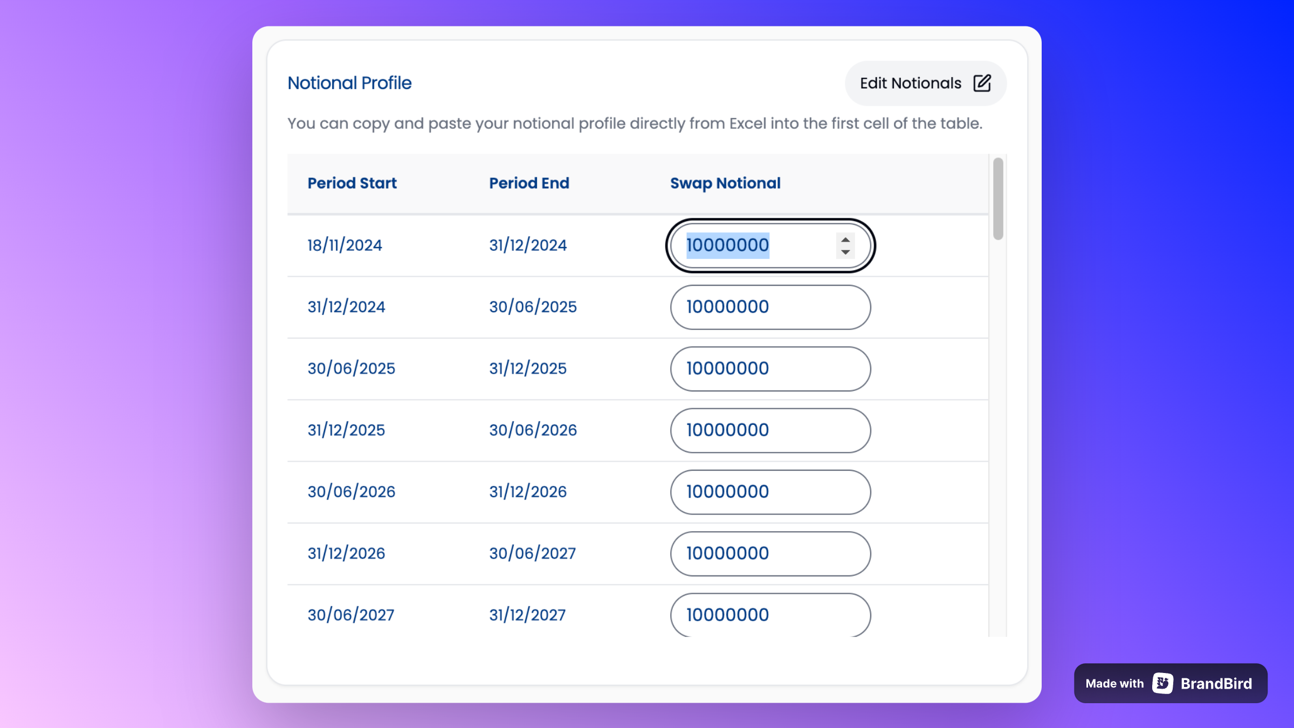
Task: Click the notional input for period starting 31/12/2026
Action: click(x=770, y=553)
